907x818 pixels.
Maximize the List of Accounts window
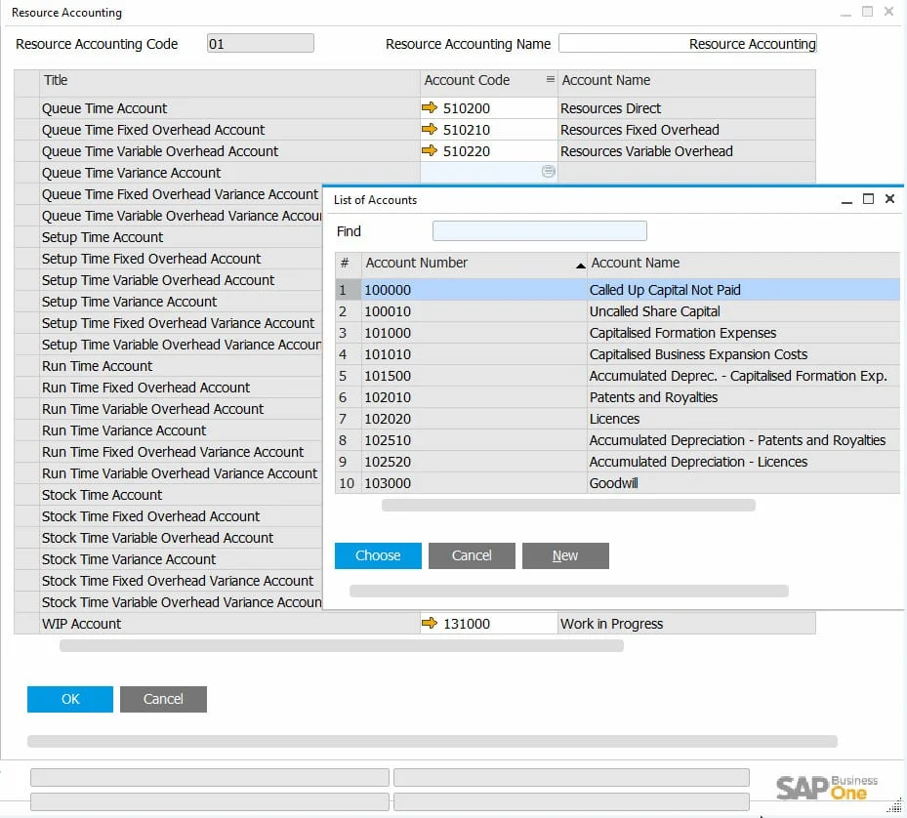tap(868, 199)
